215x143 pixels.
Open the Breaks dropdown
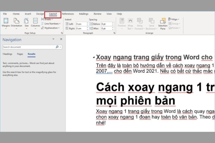point(47,19)
